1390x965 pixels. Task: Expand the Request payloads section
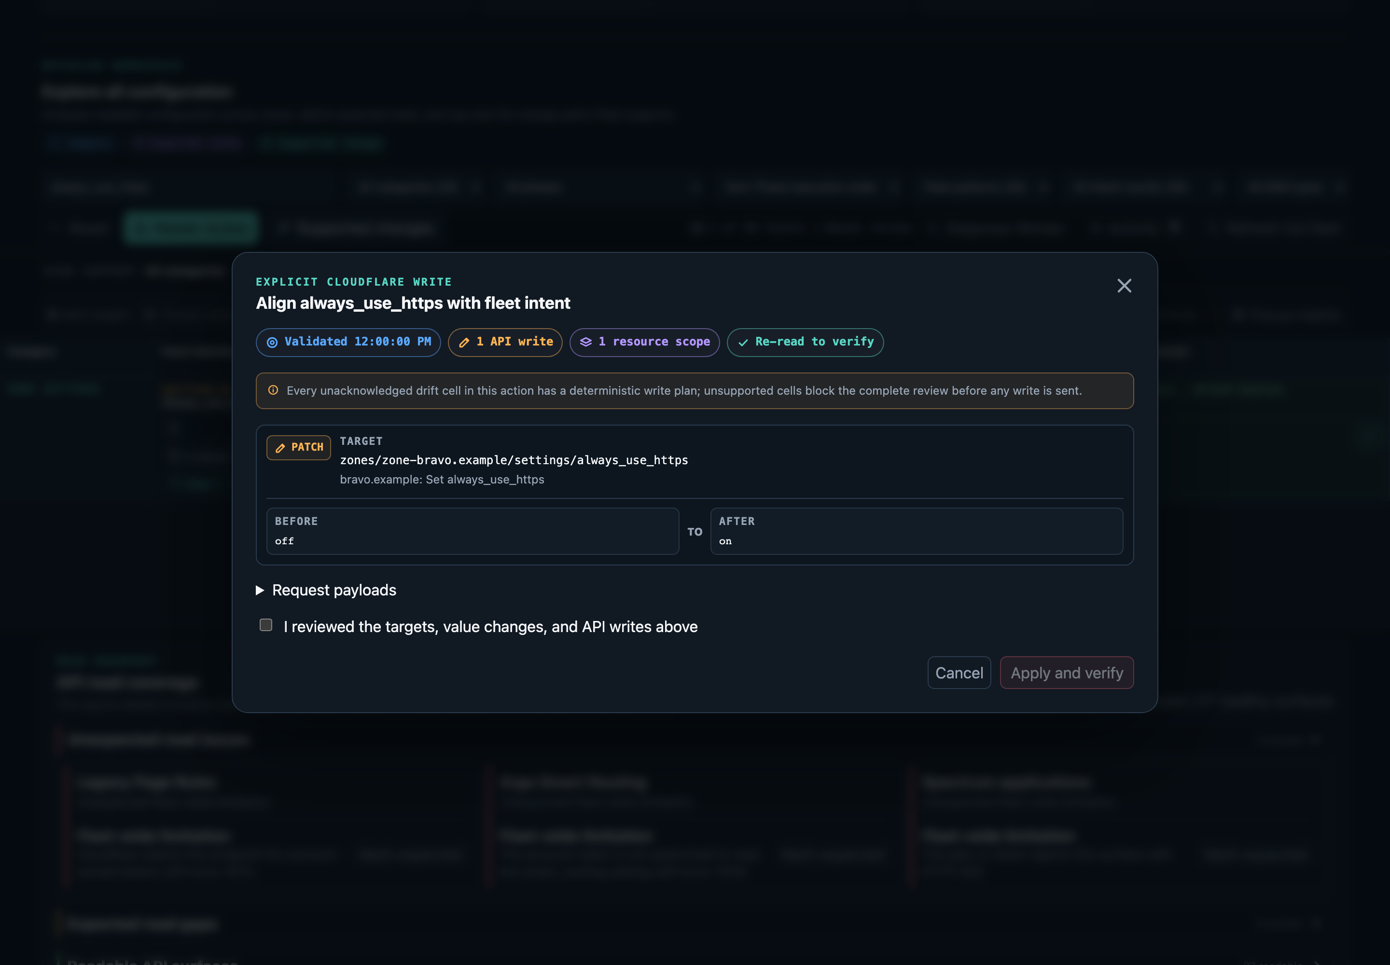326,590
